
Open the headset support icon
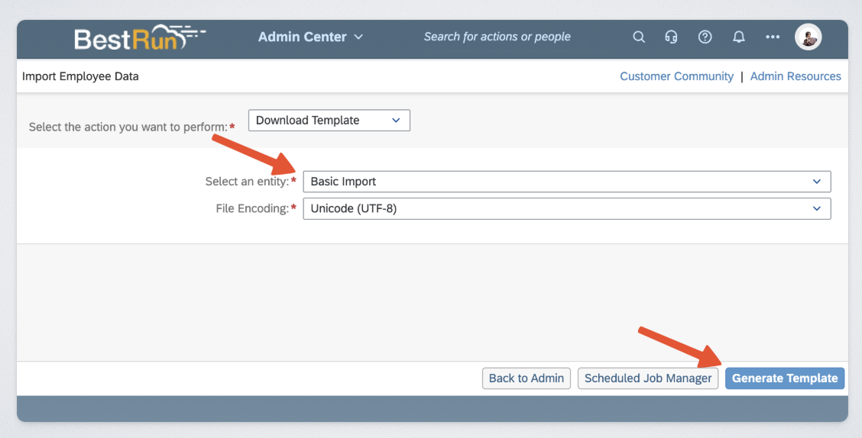pyautogui.click(x=672, y=37)
